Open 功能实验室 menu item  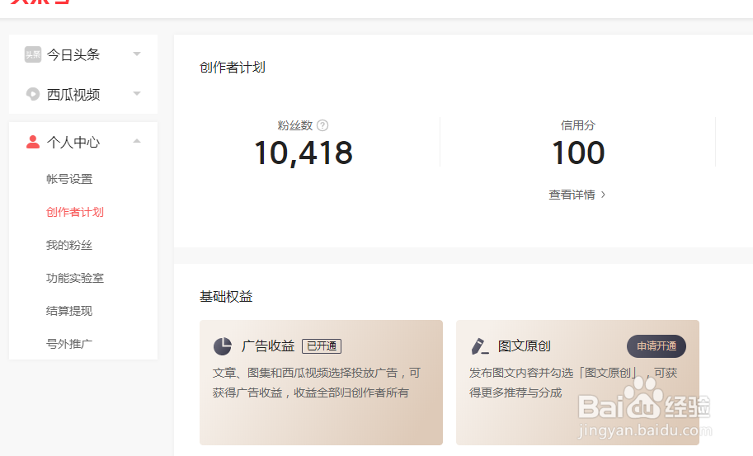[75, 278]
